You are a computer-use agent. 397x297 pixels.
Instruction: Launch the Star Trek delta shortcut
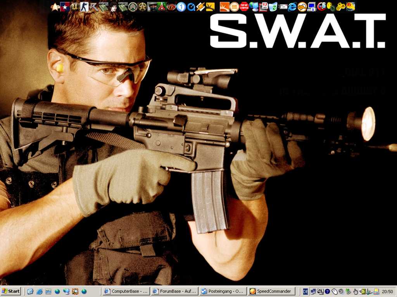(x=55, y=7)
